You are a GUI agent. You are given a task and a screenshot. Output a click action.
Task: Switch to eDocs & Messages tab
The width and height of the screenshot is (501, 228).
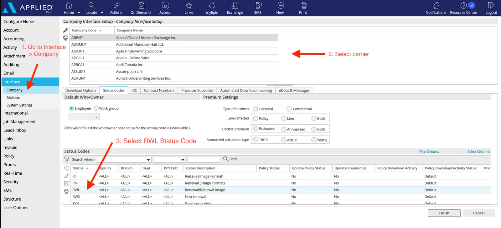(x=294, y=90)
